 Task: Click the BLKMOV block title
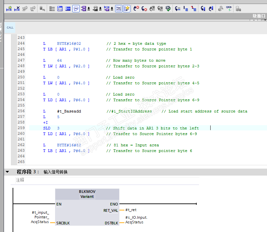click(87, 192)
